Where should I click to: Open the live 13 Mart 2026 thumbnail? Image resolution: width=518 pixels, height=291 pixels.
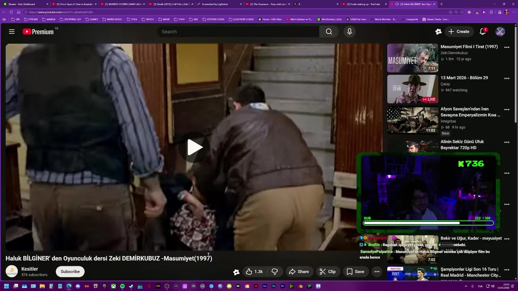tap(412, 89)
